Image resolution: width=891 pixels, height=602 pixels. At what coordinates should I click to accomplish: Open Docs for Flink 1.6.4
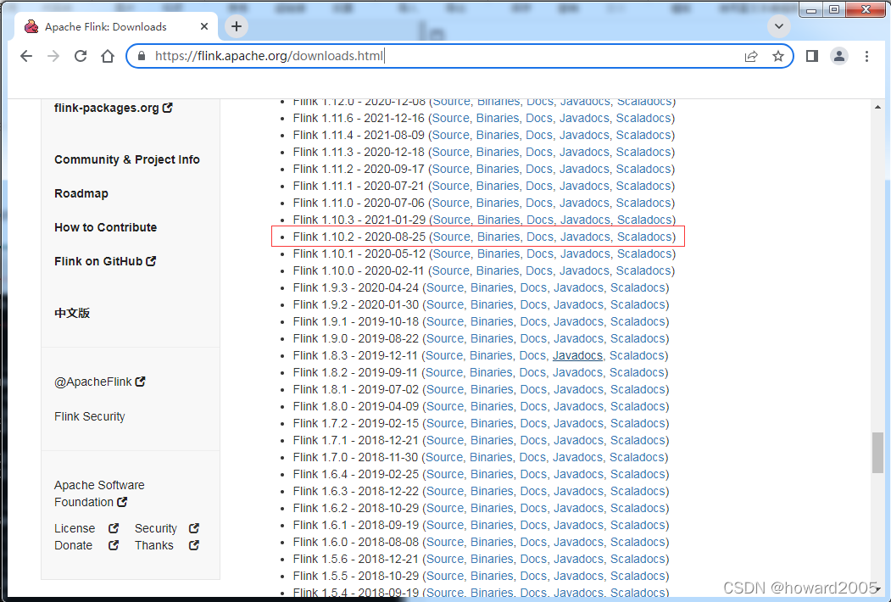coord(533,474)
